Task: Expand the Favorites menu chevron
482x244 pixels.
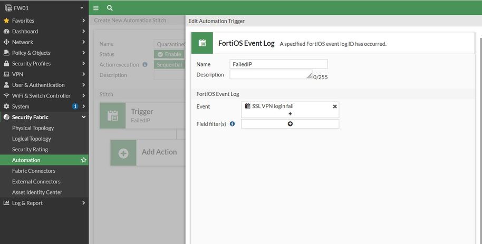Action: click(x=84, y=21)
